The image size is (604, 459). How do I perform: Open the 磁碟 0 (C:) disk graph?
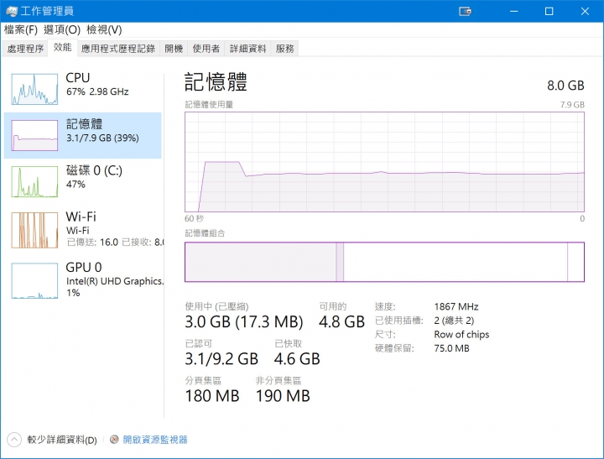34,181
